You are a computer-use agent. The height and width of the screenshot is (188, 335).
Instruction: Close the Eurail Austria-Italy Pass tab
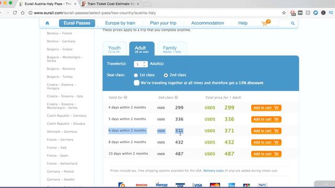75,4
